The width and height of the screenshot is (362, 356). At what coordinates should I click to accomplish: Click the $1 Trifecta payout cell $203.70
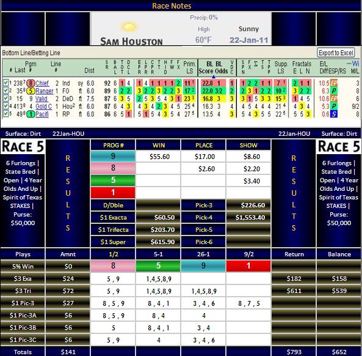pyautogui.click(x=158, y=230)
